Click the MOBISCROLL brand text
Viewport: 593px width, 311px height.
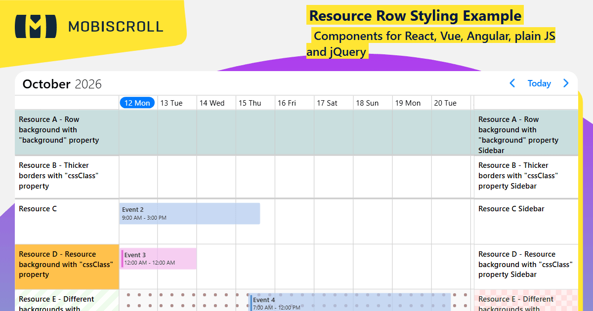116,27
